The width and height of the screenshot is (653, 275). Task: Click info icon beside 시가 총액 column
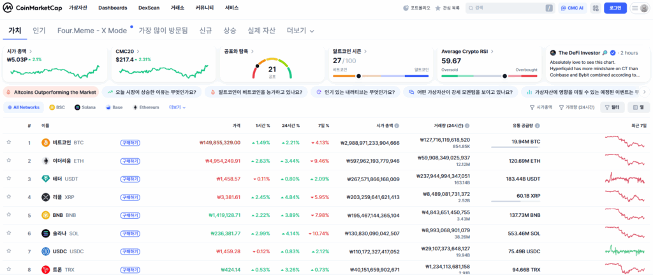pyautogui.click(x=397, y=126)
